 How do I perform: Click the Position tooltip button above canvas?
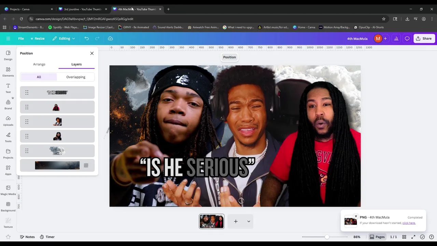(229, 57)
